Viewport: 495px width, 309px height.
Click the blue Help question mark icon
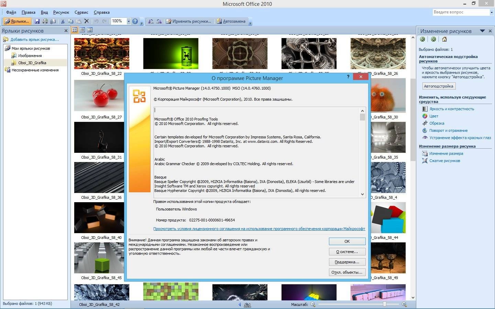(x=135, y=21)
